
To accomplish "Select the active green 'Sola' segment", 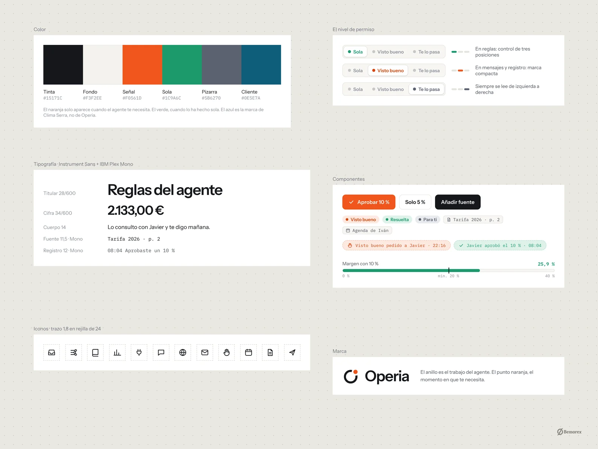I will (355, 52).
